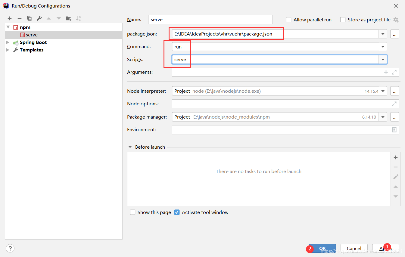Enable Allow parallel run
Viewport: 405px width, 257px height.
(x=288, y=20)
